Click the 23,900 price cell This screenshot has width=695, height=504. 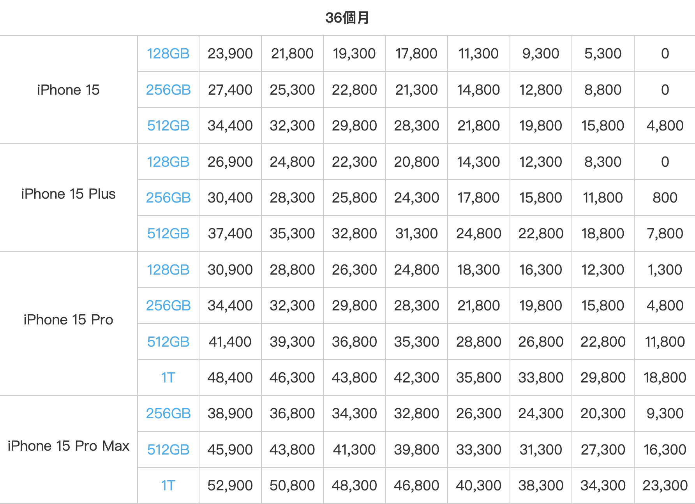click(x=230, y=54)
